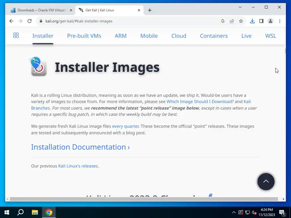The image size is (291, 218).
Task: Bookmark this tab with the star
Action: [x=241, y=21]
